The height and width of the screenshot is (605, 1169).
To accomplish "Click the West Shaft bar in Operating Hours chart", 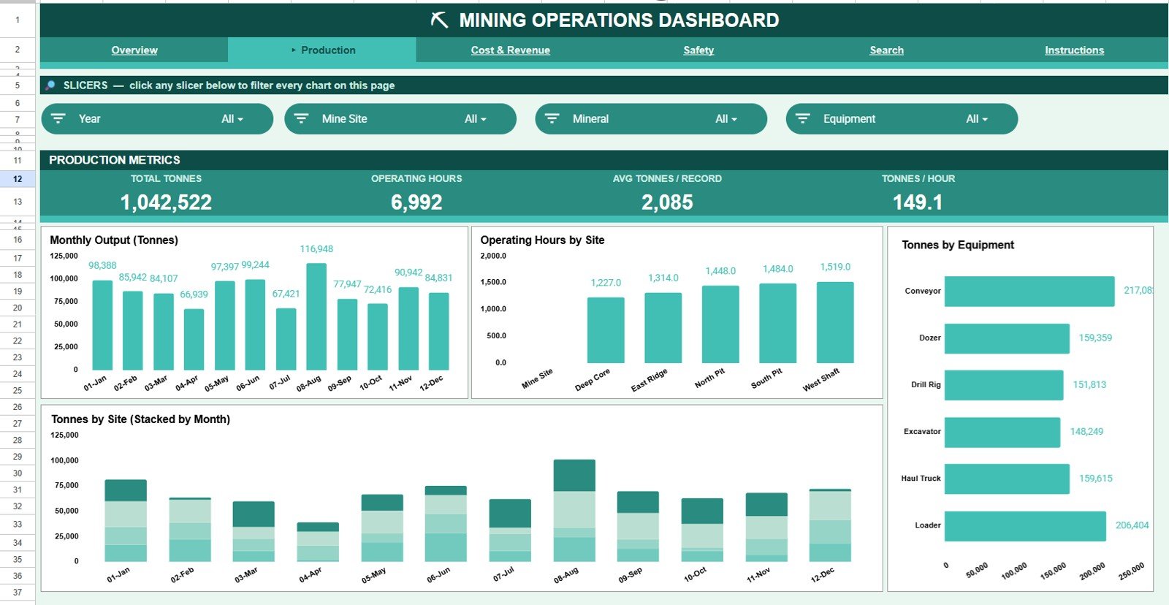I will point(835,322).
